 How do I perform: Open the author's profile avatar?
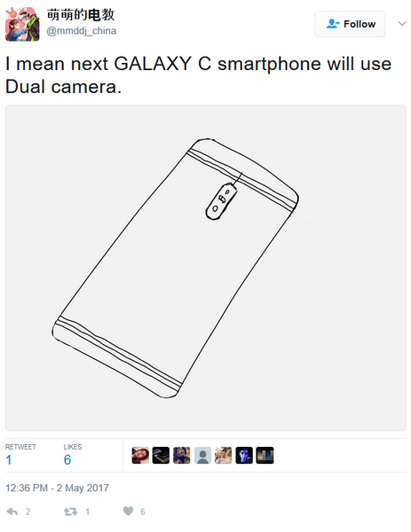click(22, 24)
